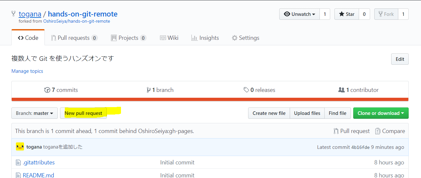The width and height of the screenshot is (421, 178).
Task: Open commit message toganaを追加した
Action: point(63,147)
